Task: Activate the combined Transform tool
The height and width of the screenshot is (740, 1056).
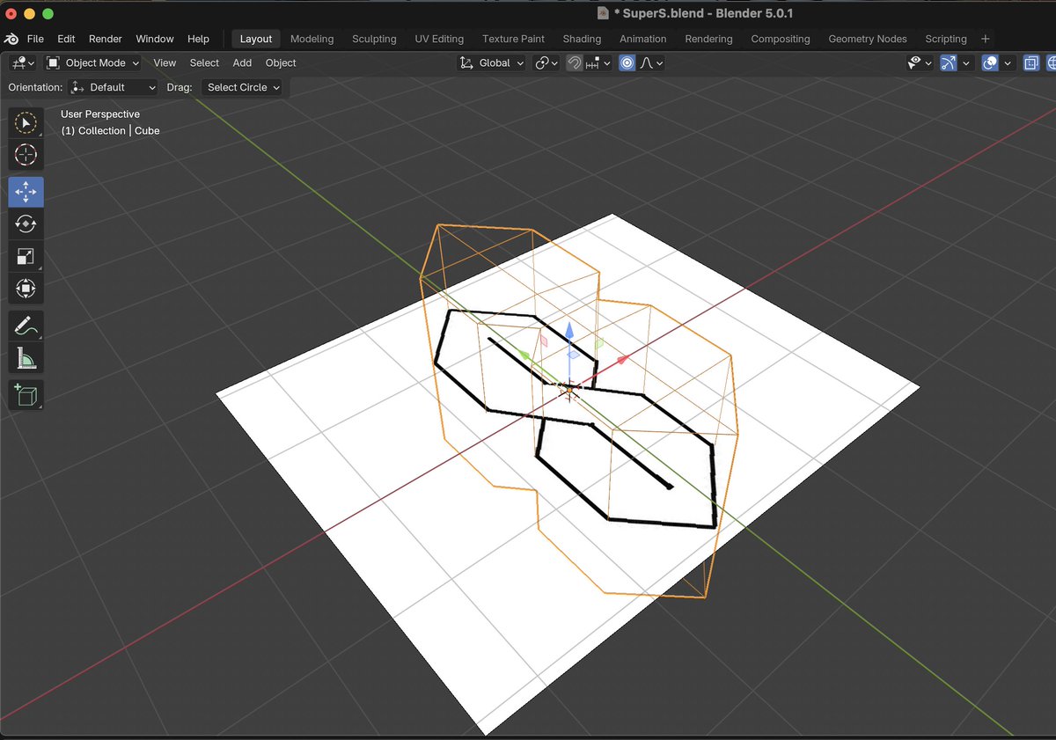Action: [26, 289]
